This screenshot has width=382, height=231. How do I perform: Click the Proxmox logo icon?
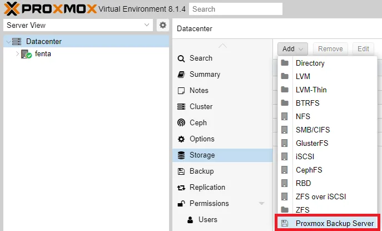point(12,9)
